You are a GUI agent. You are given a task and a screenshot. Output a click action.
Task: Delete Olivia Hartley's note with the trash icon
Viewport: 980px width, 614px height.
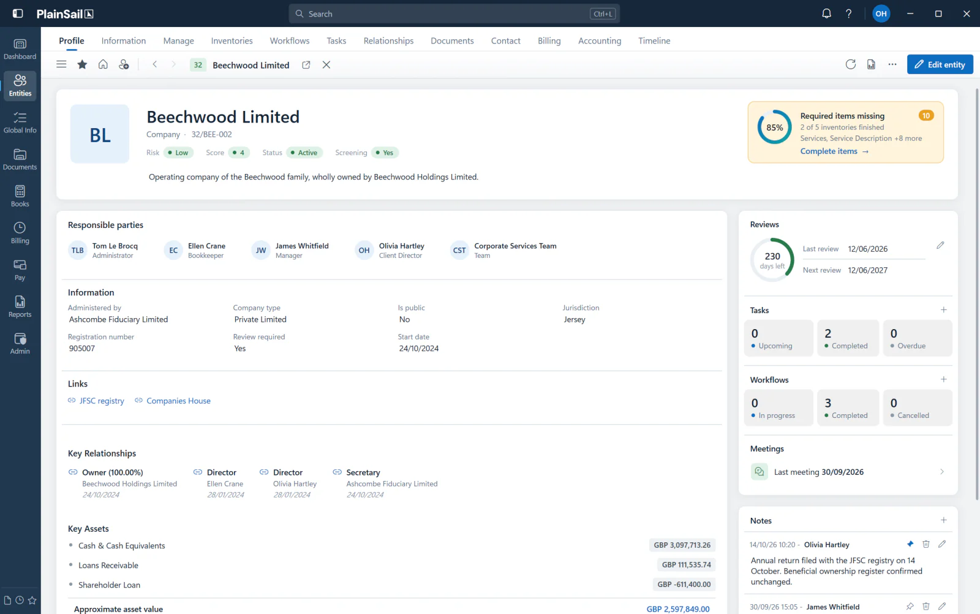click(x=926, y=544)
